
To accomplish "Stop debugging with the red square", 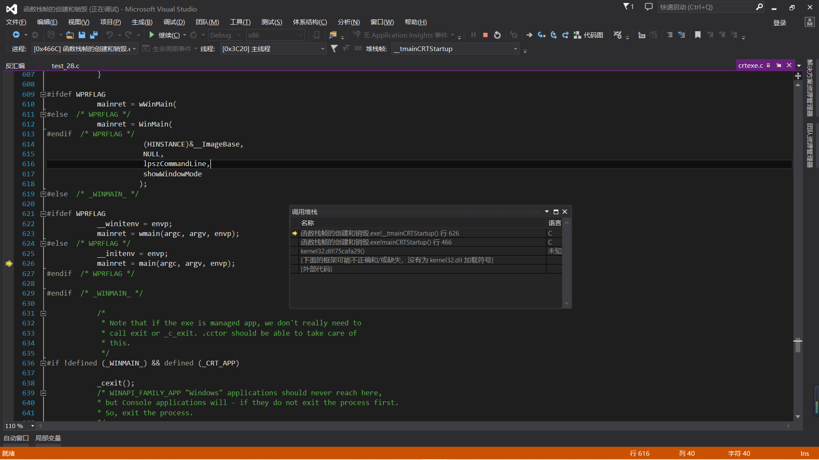I will coord(485,35).
